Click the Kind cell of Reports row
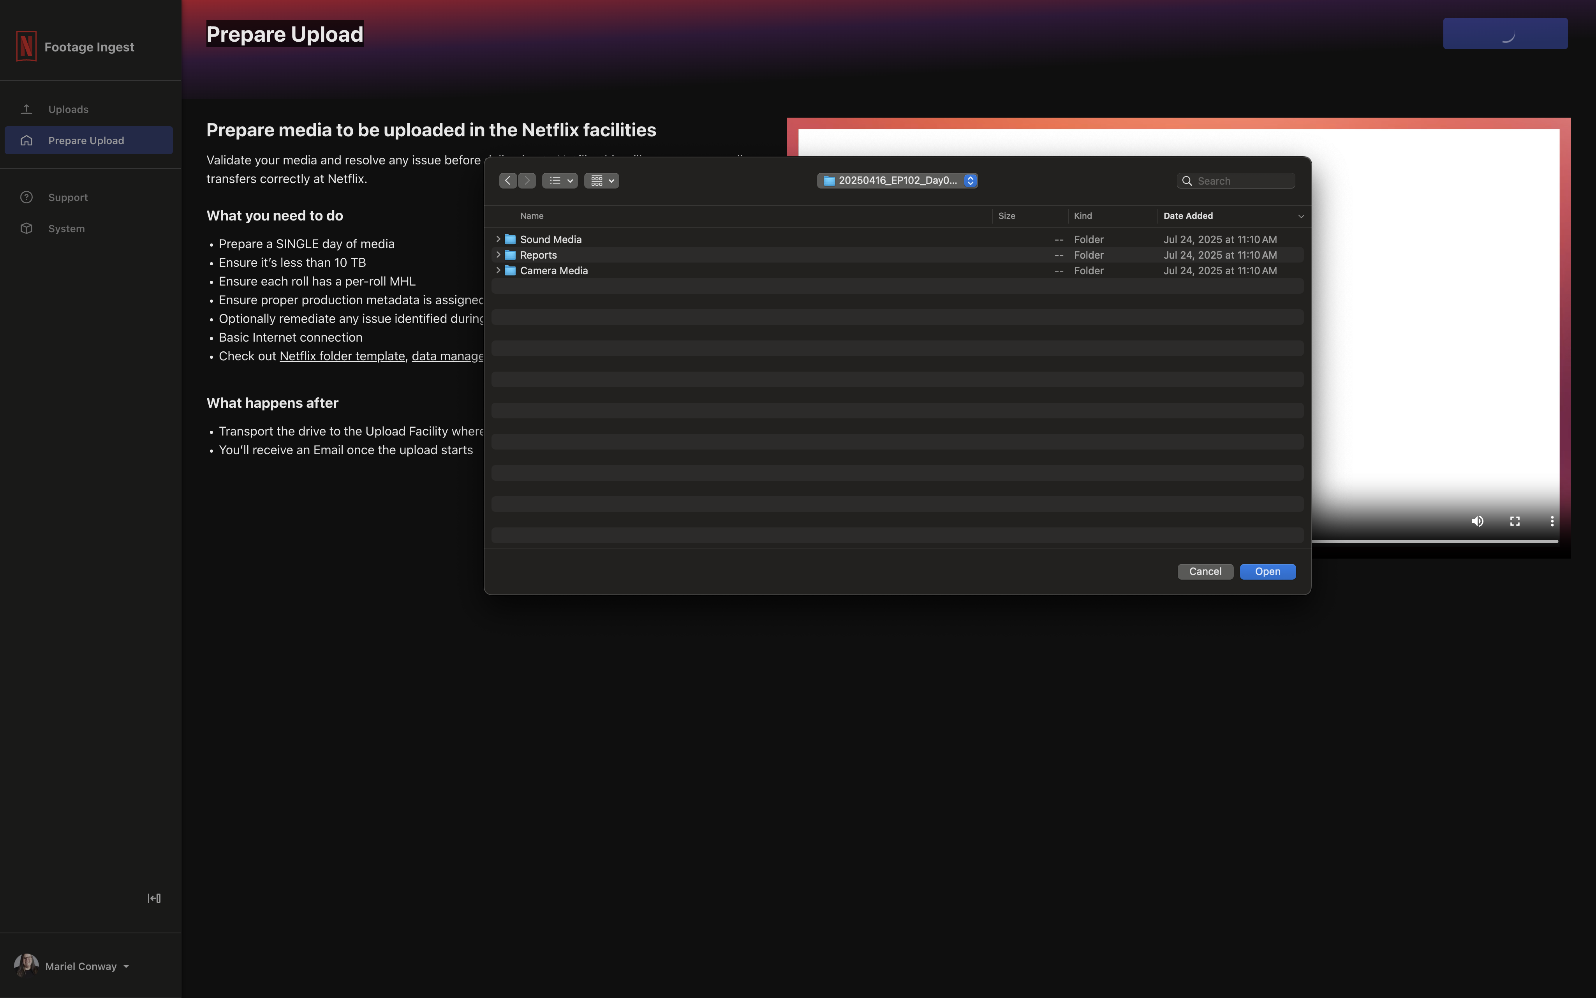The width and height of the screenshot is (1596, 998). (x=1088, y=255)
